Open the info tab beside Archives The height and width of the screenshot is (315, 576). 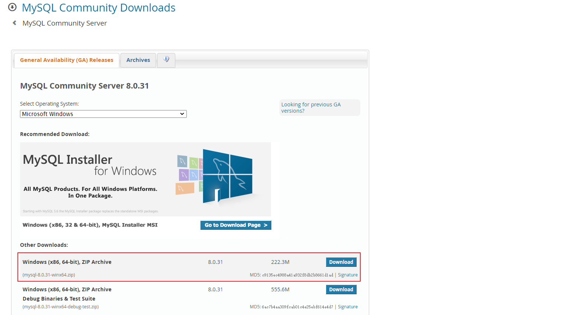coord(166,60)
